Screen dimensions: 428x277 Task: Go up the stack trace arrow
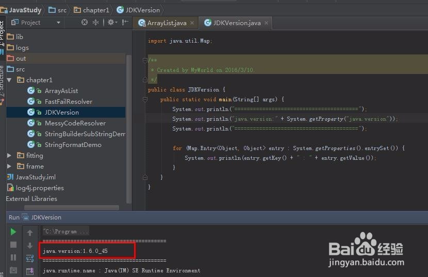pos(30,233)
